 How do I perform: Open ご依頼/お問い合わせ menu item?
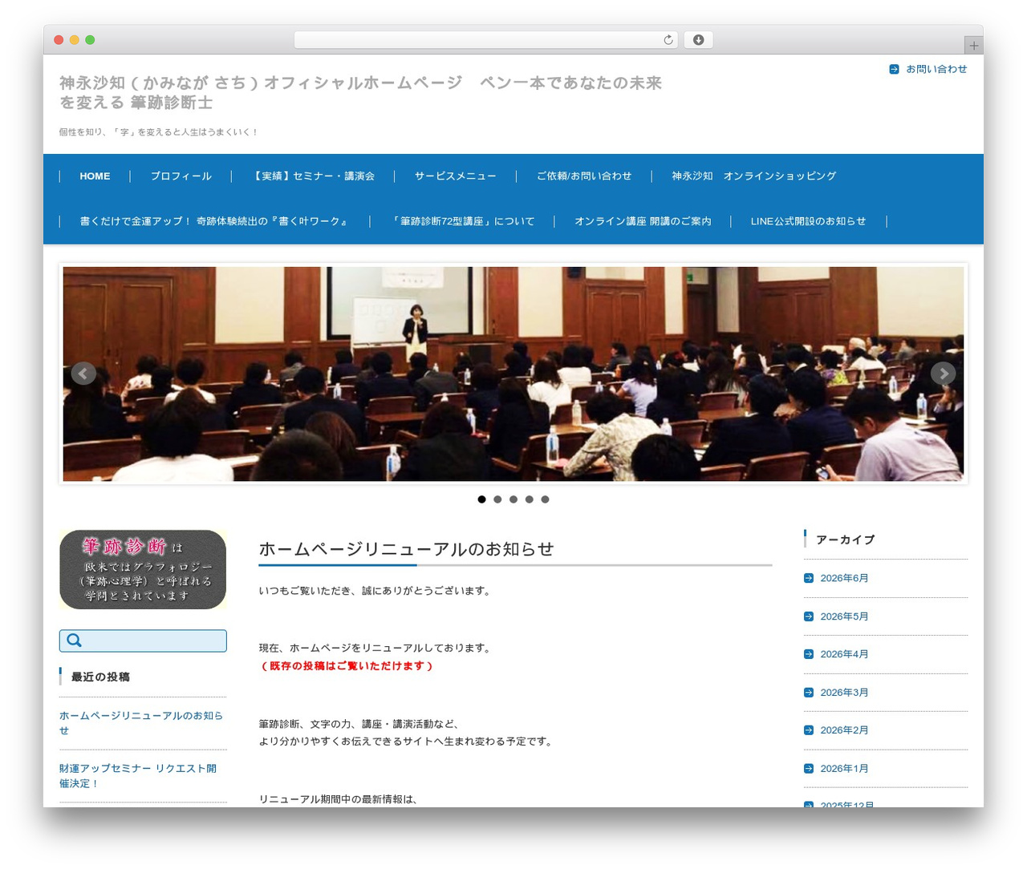[584, 176]
